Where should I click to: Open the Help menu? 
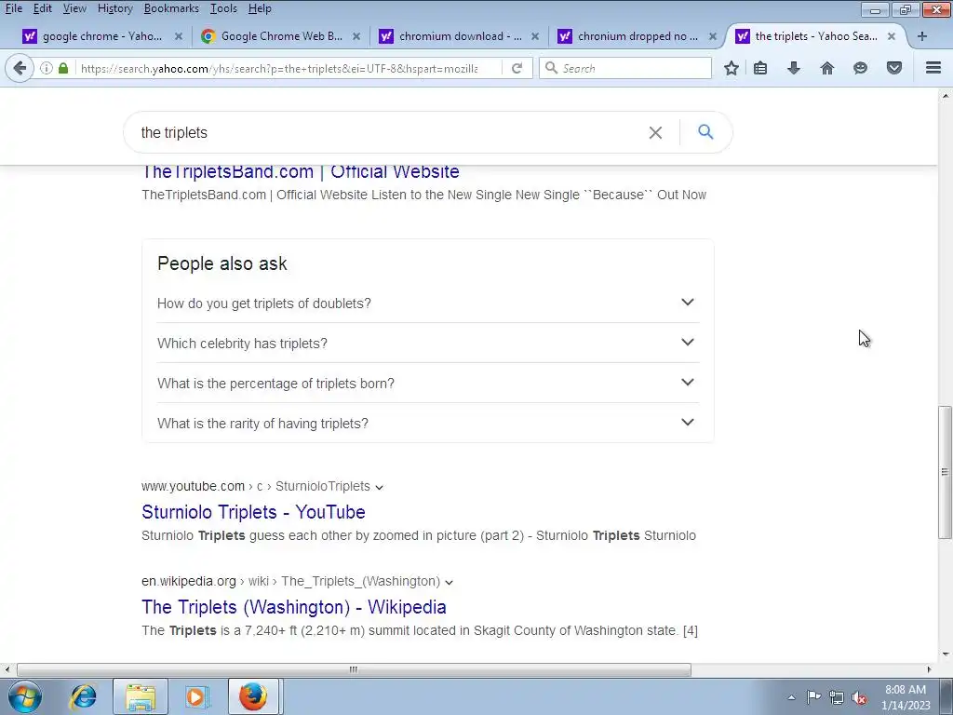coord(260,8)
